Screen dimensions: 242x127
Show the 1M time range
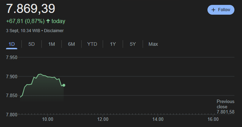[51, 44]
